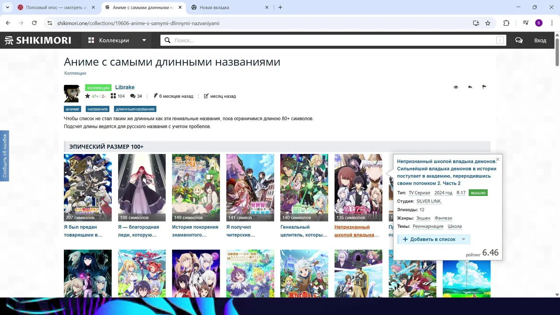560x315 pixels.
Task: Click Сообщить об ошибке side tab
Action: (x=4, y=156)
